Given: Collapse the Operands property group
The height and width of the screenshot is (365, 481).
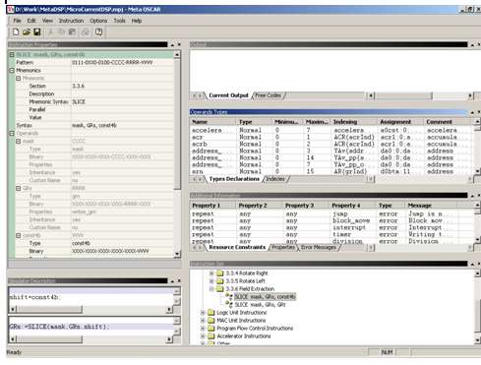Looking at the screenshot, I should point(12,133).
